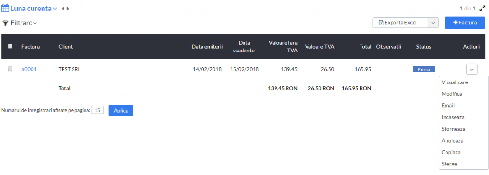Choose Vizualizare from actions menu

455,82
